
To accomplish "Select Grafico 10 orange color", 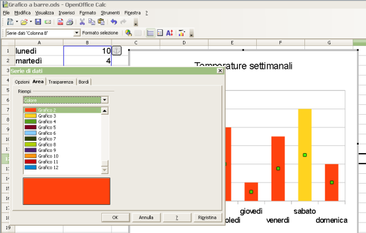I will tap(62, 156).
